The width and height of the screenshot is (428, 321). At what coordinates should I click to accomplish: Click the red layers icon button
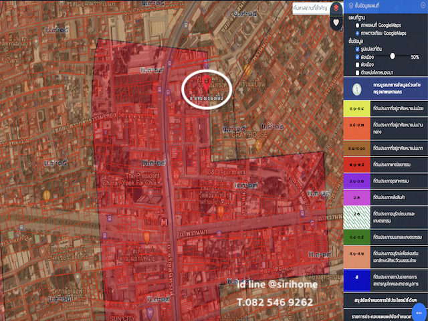(336, 8)
